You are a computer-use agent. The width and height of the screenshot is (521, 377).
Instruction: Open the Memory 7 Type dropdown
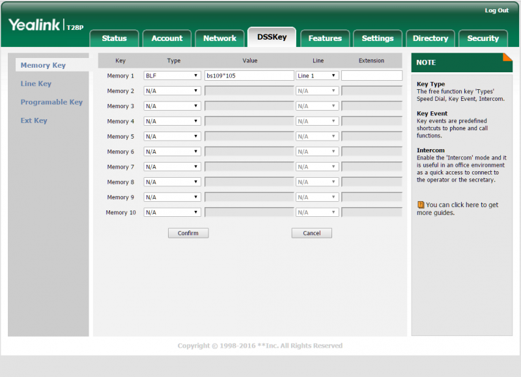coord(172,167)
